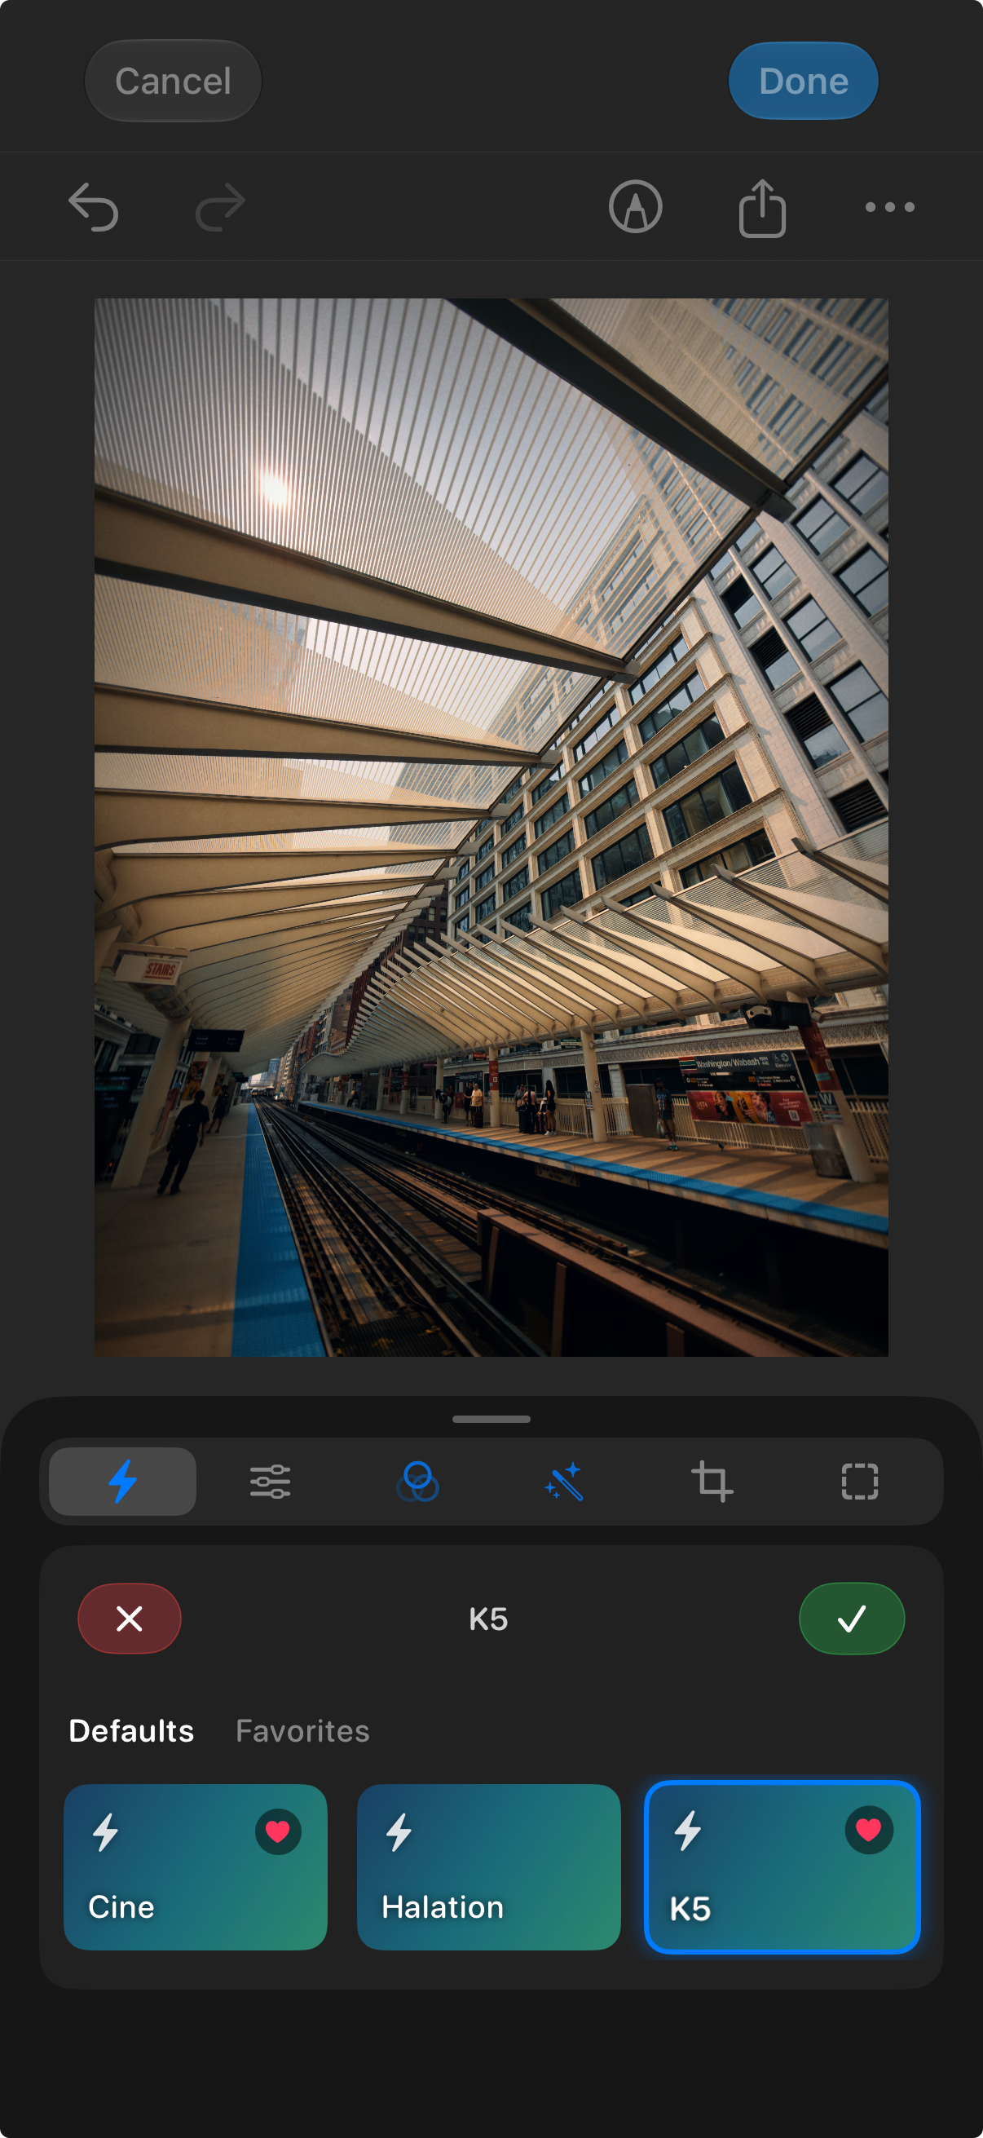The width and height of the screenshot is (983, 2138).
Task: Select the K5 preset card
Action: pyautogui.click(x=782, y=1867)
